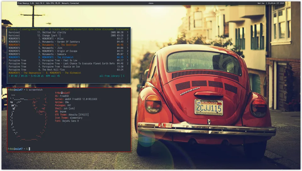This screenshot has width=302, height=171.
Task: Click the 'Font: DejaVu Sans 9' line
Action: click(x=67, y=121)
